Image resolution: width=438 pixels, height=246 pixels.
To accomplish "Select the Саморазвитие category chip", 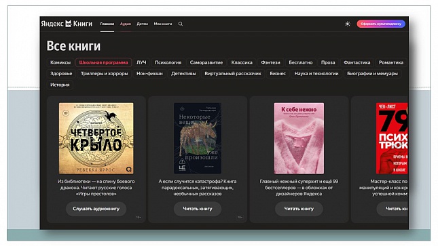I will (x=206, y=62).
